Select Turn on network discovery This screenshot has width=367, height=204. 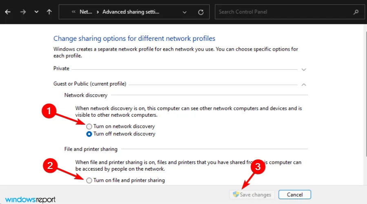coord(89,126)
